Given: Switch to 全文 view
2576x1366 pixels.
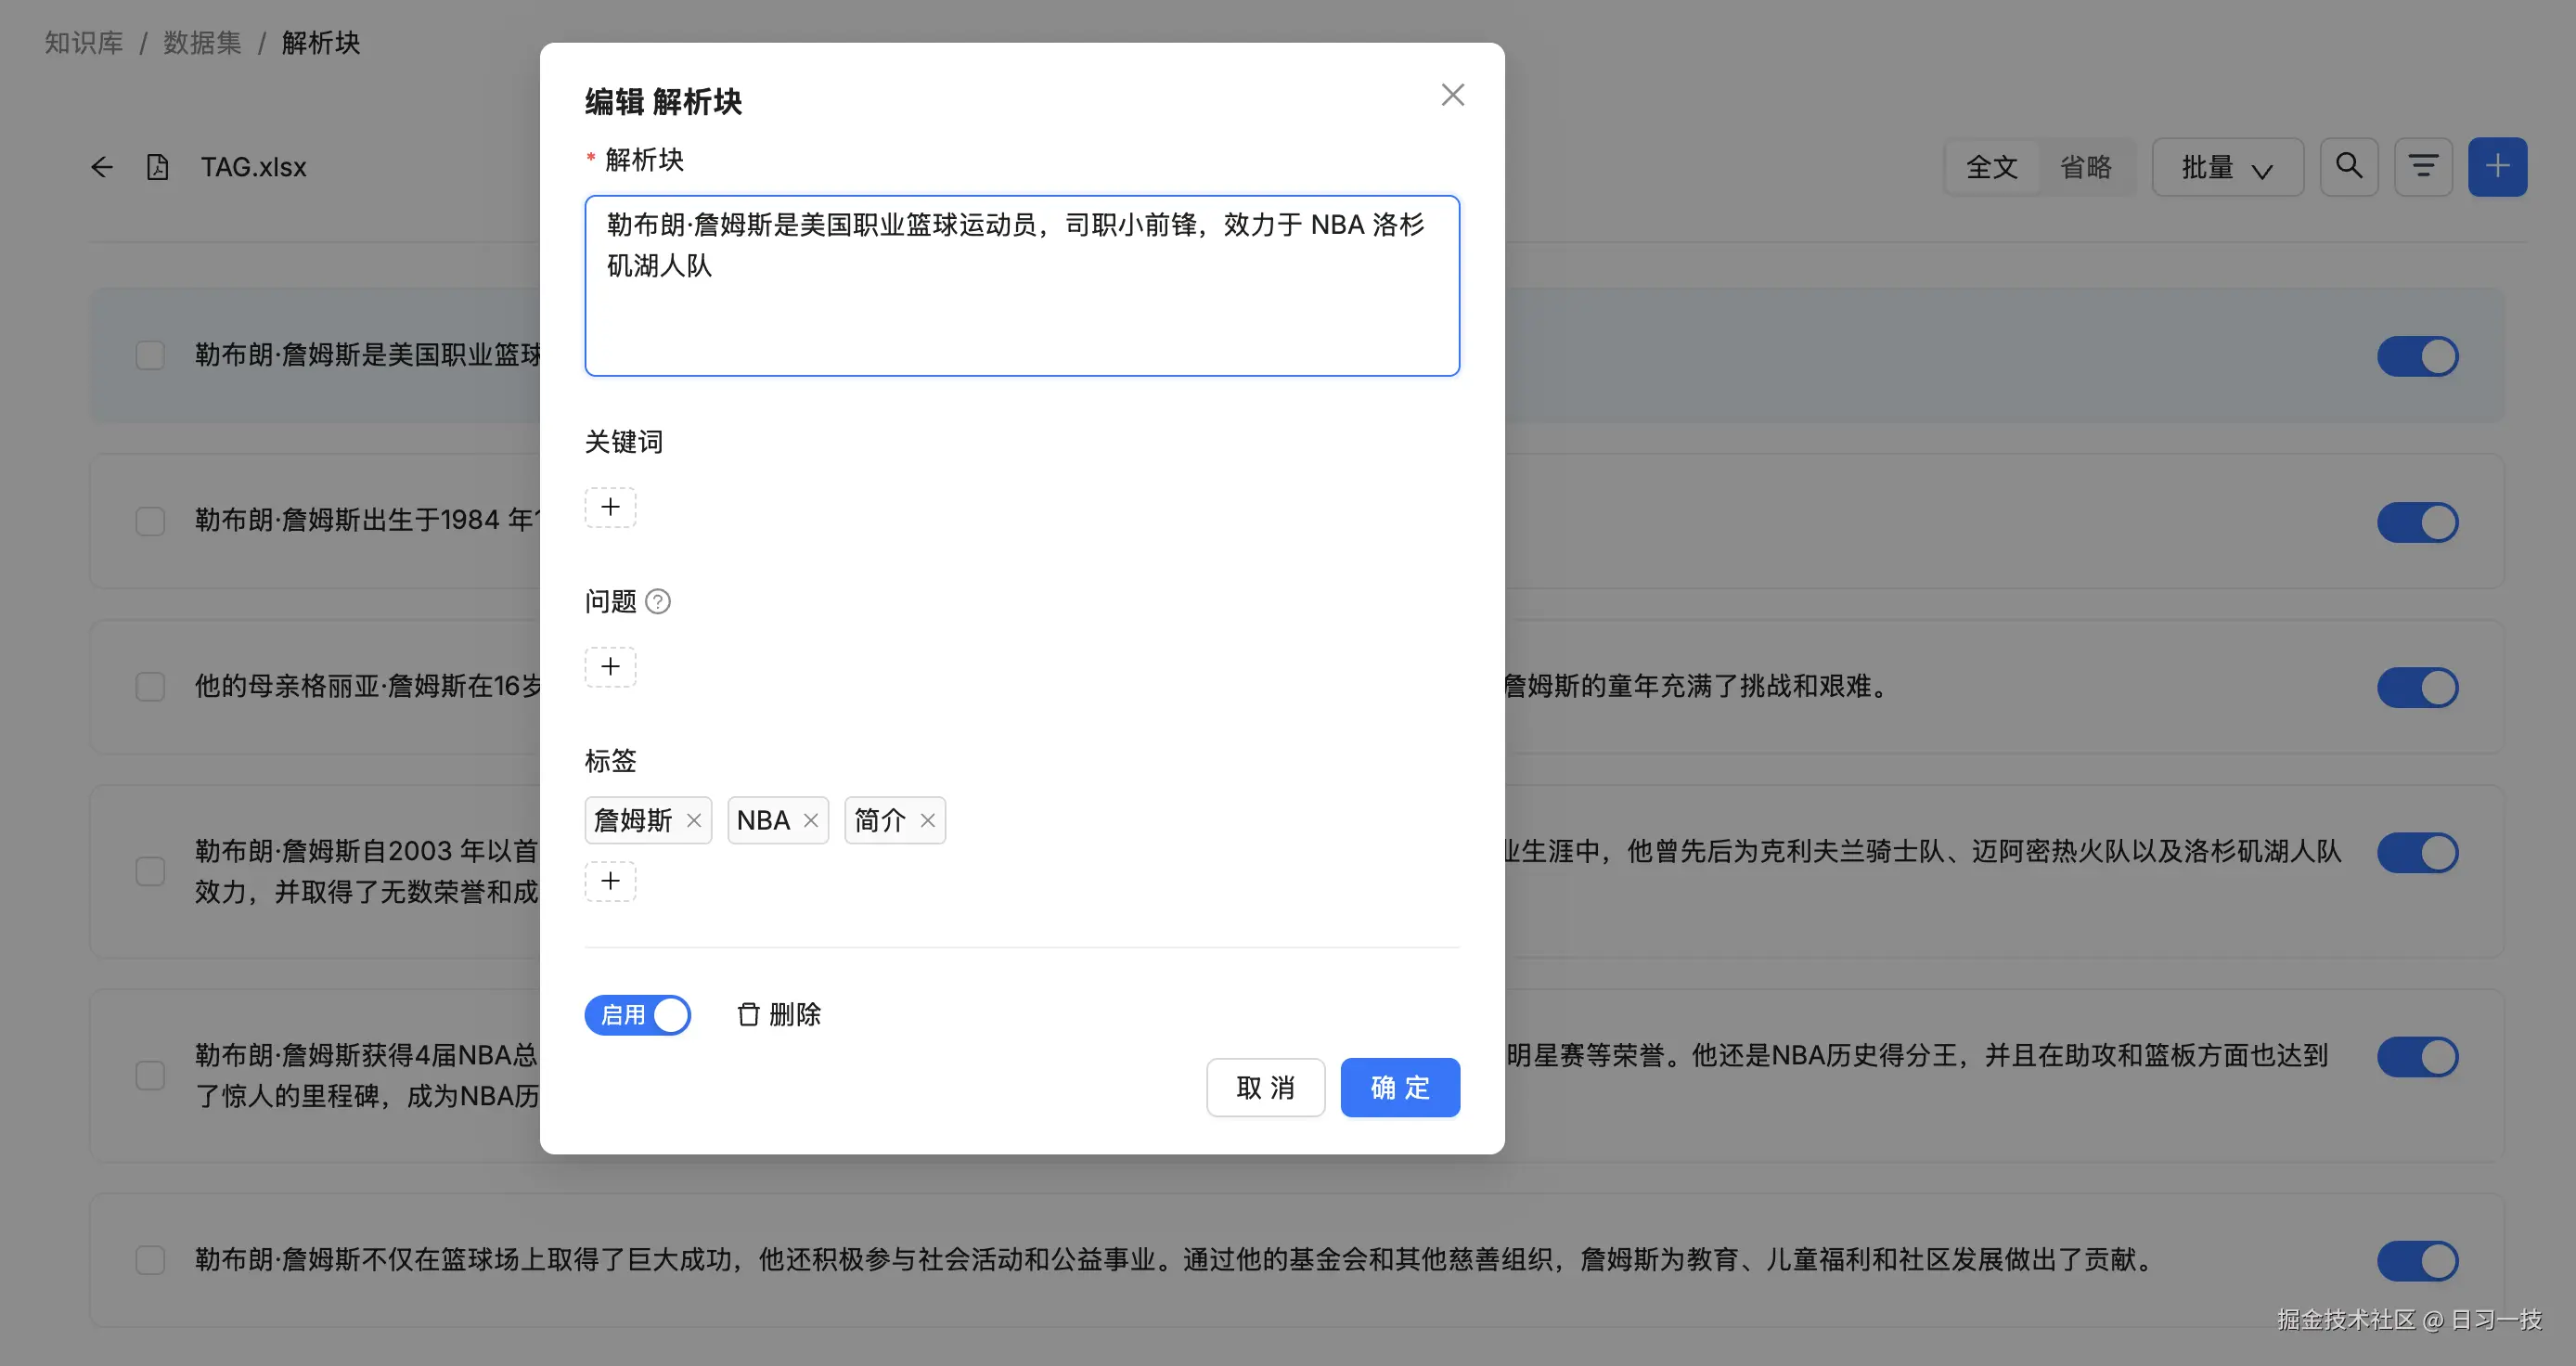Looking at the screenshot, I should pyautogui.click(x=1992, y=167).
